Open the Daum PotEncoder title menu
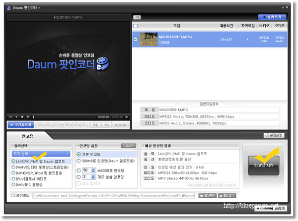Viewport: 298px width, 221px height. (27, 8)
